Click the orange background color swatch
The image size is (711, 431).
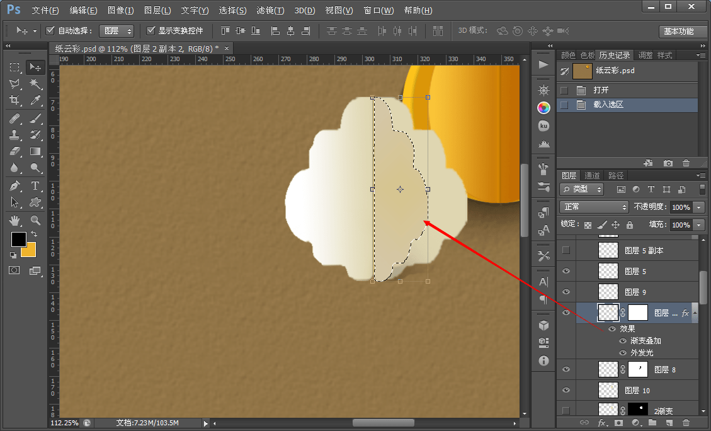click(30, 251)
